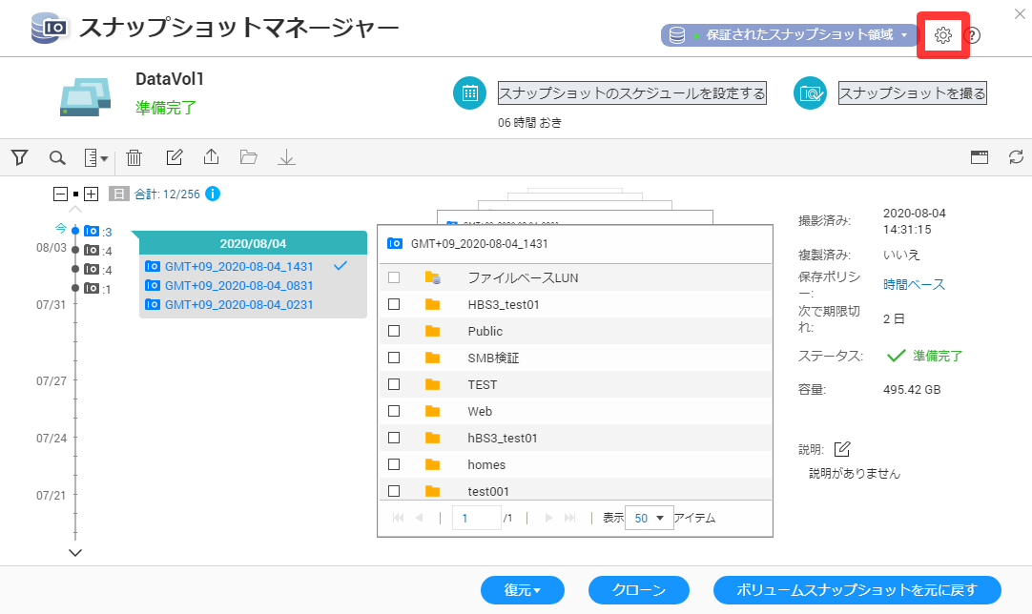
Task: Open the items-per-page 50 dropdown
Action: click(x=649, y=518)
